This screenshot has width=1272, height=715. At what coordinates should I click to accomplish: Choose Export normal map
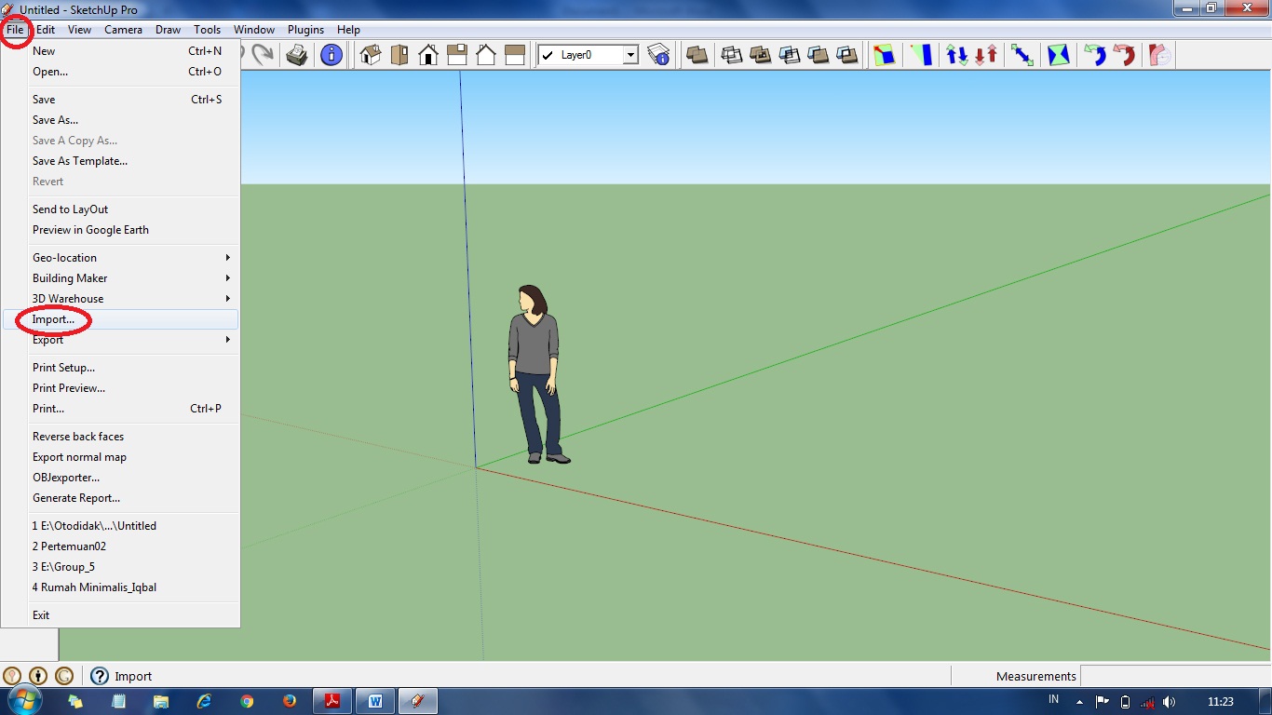point(120,457)
